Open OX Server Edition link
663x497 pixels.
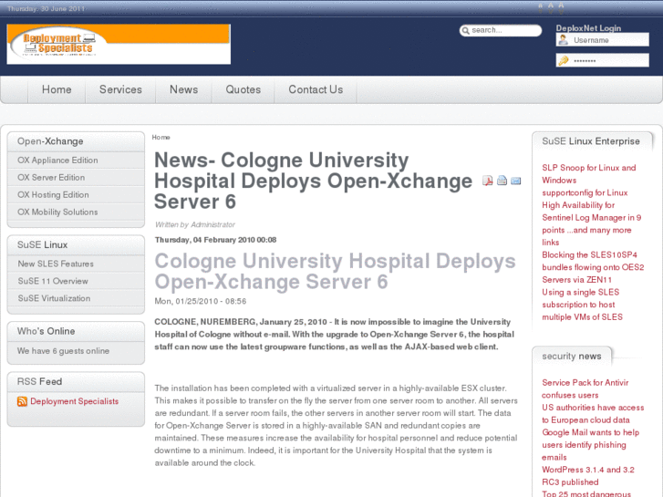click(x=51, y=178)
